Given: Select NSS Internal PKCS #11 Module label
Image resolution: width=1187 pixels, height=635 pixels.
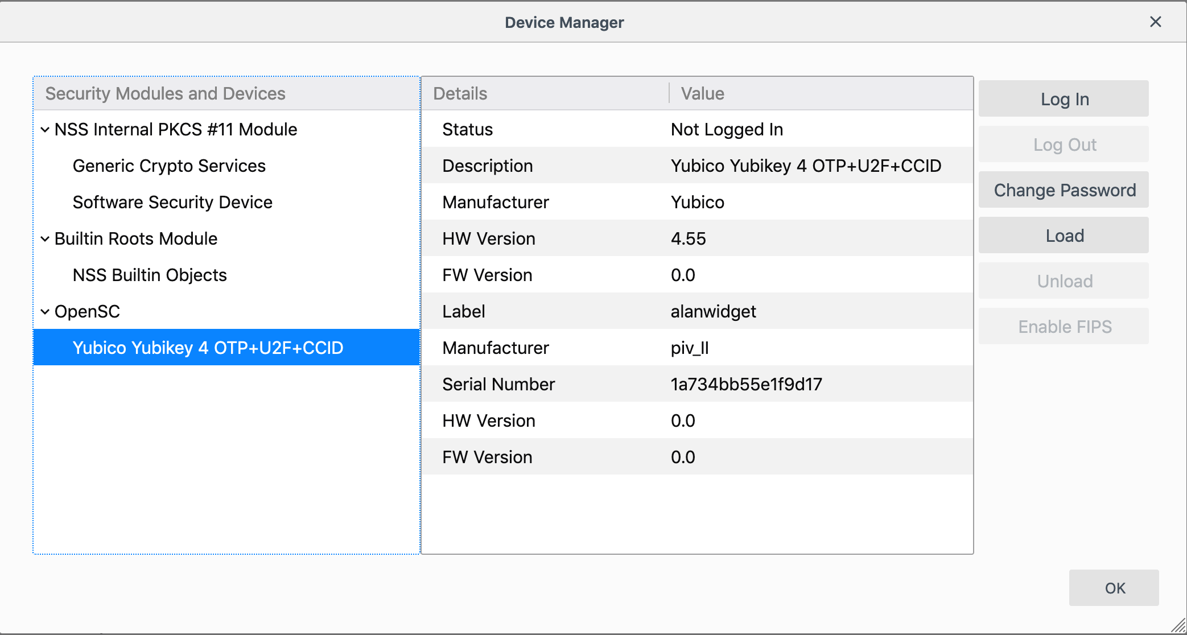Looking at the screenshot, I should pyautogui.click(x=176, y=130).
